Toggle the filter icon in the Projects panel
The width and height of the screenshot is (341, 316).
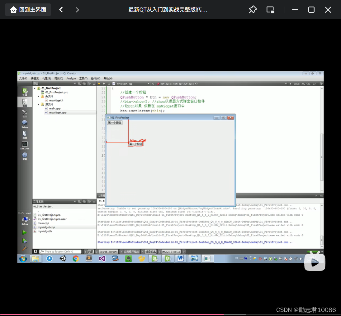tap(79, 84)
